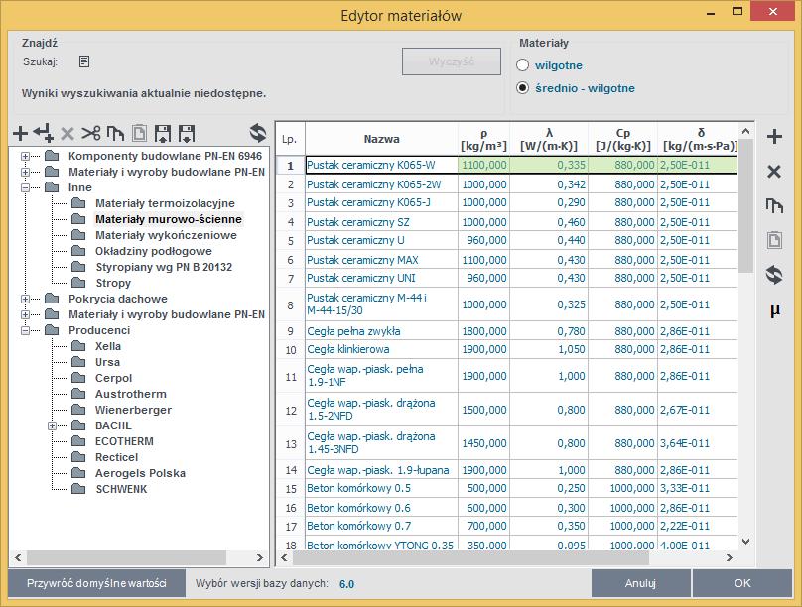Expand the BACHL folder node
Screen dimensions: 802x607
click(x=53, y=425)
